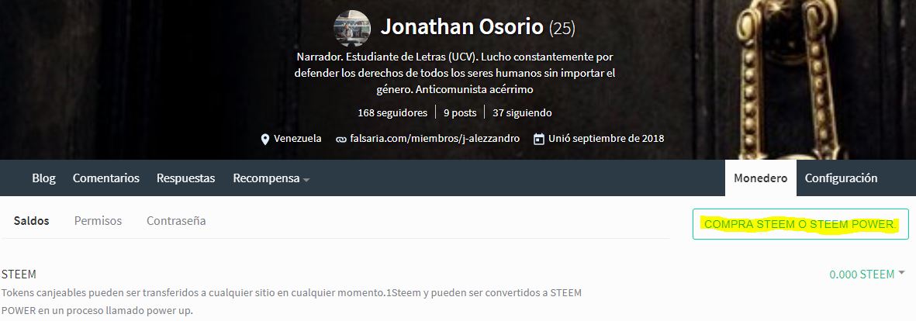
Task: Click the website link chain icon
Action: [x=341, y=140]
